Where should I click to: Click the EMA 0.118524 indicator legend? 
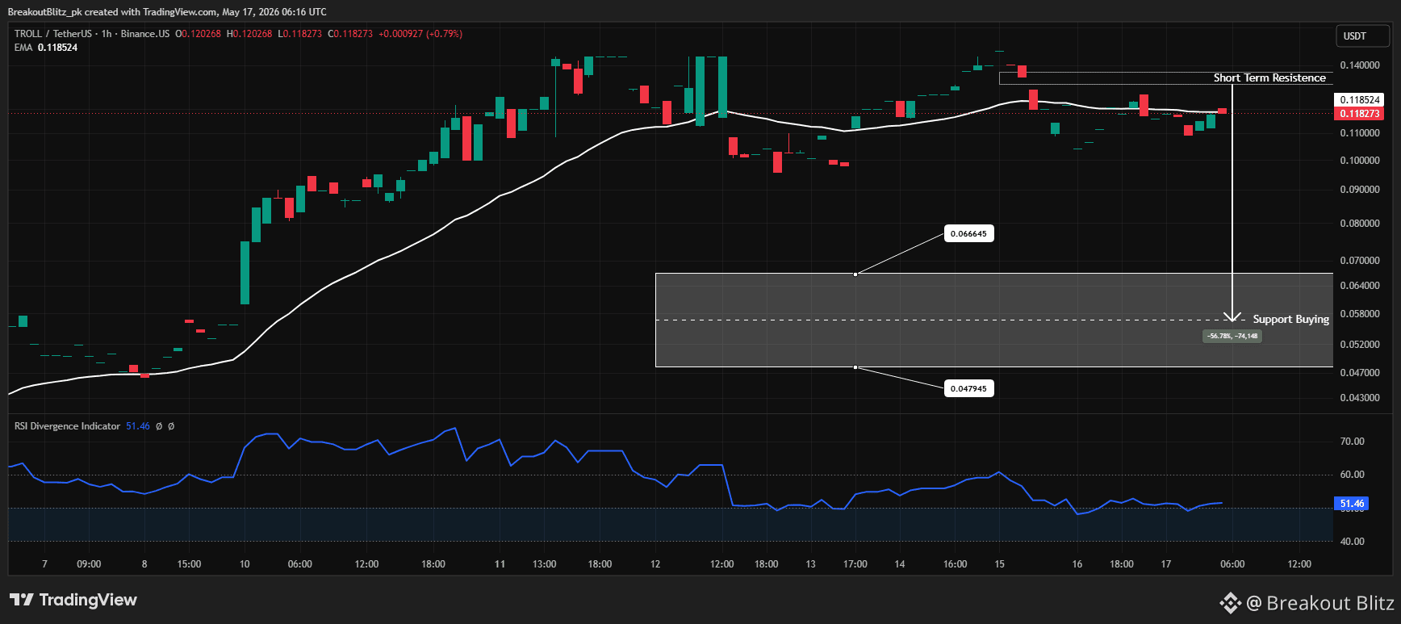point(46,48)
